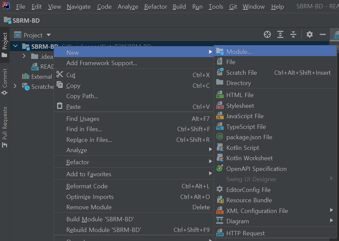Open the File menu in menu bar

(21, 7)
